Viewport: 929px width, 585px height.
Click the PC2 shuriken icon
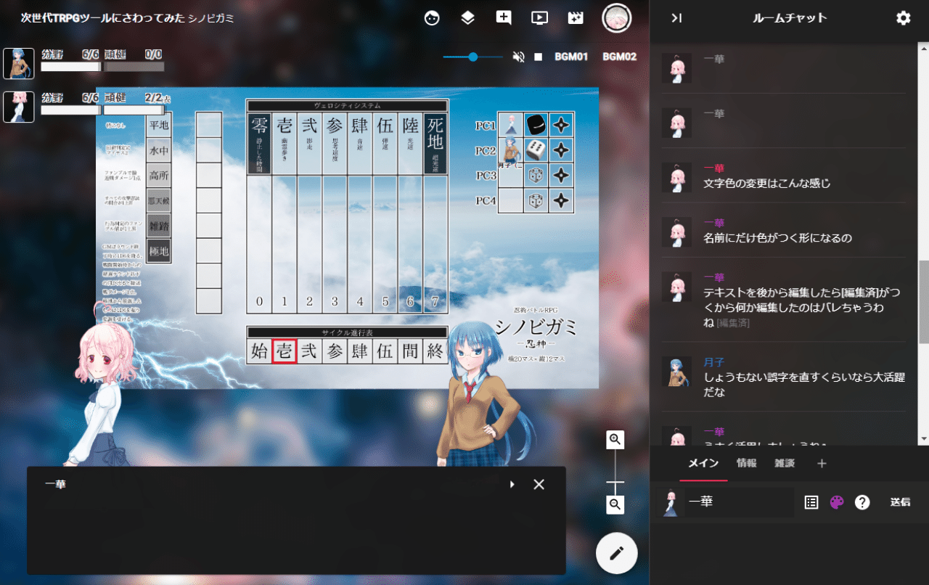[x=561, y=150]
